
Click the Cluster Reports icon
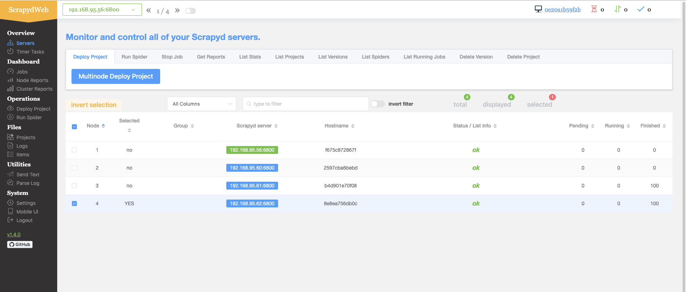pyautogui.click(x=10, y=89)
